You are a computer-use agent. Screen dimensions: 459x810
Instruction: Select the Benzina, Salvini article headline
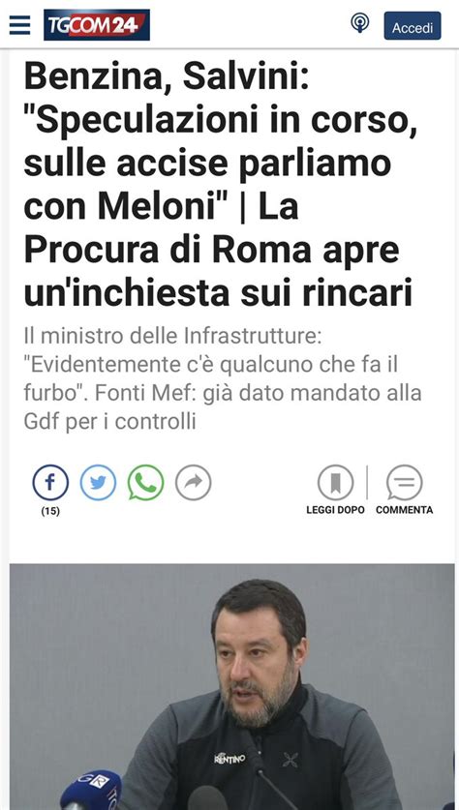click(x=221, y=185)
